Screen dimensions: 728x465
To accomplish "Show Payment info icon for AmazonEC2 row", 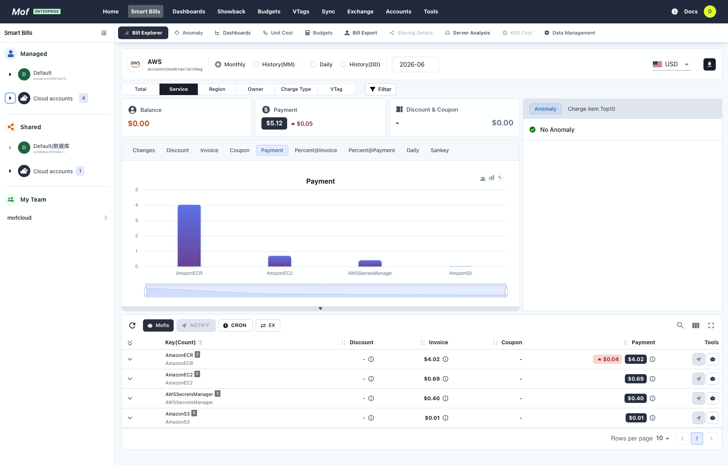I will (652, 379).
